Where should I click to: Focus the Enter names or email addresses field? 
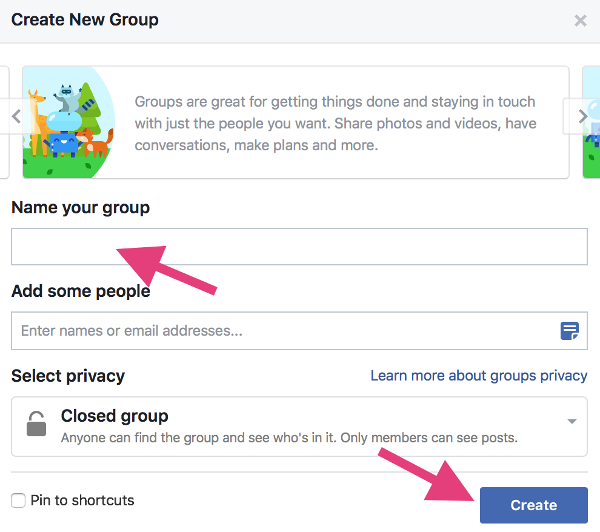299,331
